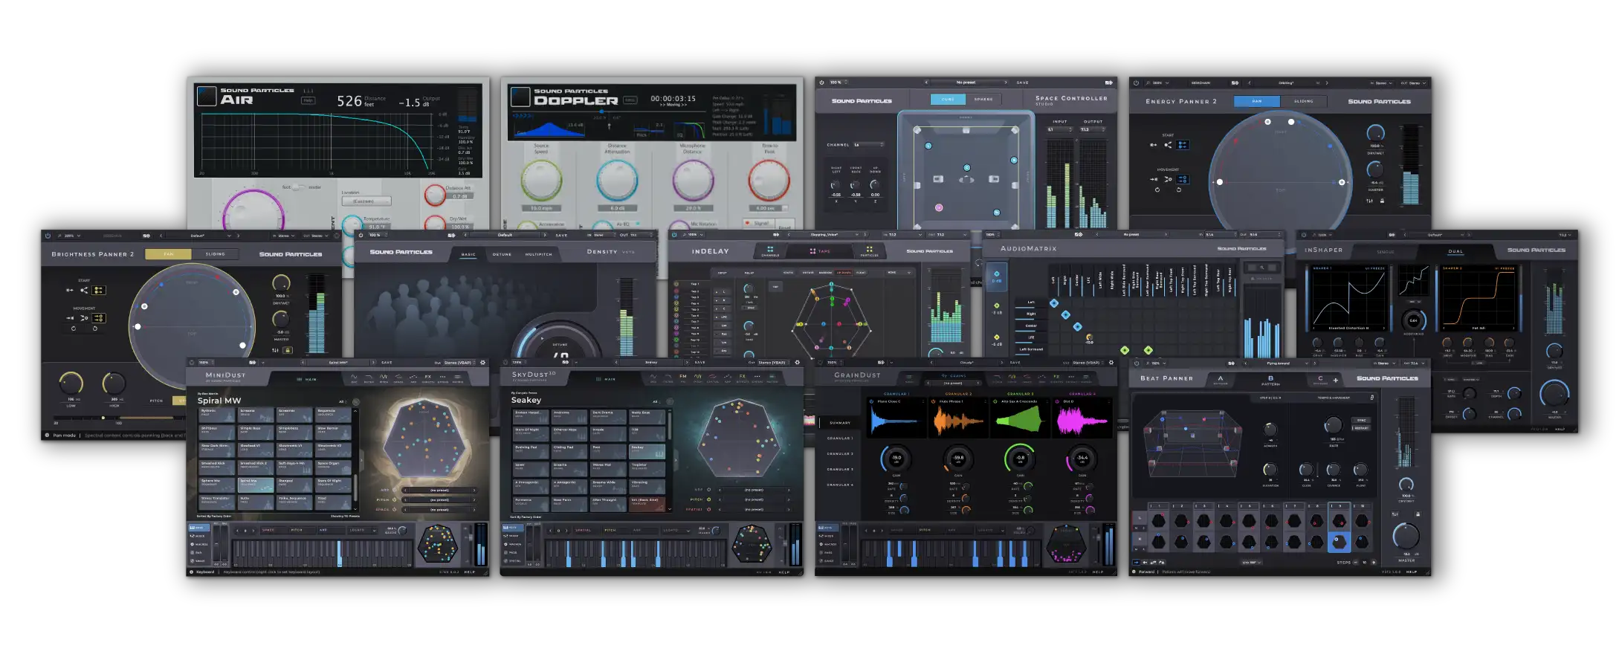
Task: Click MiniDust settings gear icon
Action: click(x=482, y=363)
